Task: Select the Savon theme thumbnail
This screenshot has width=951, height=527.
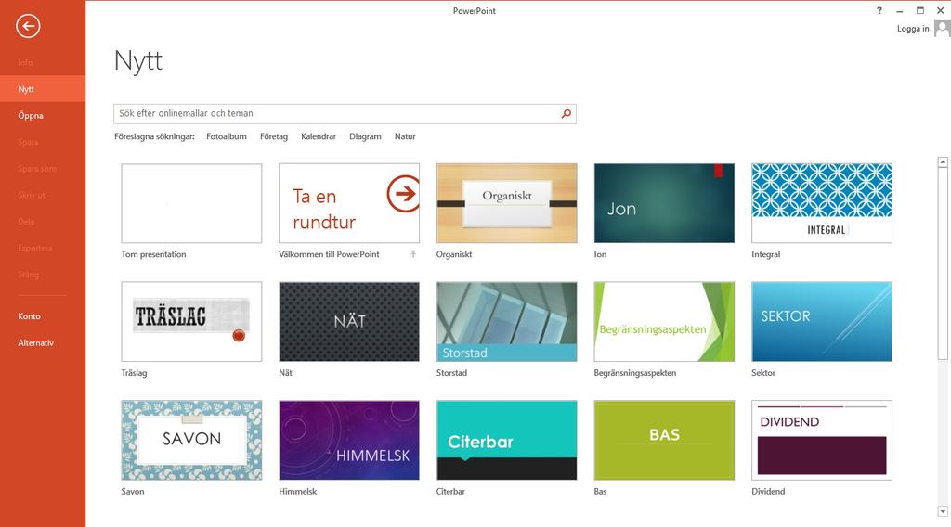Action: (x=191, y=440)
